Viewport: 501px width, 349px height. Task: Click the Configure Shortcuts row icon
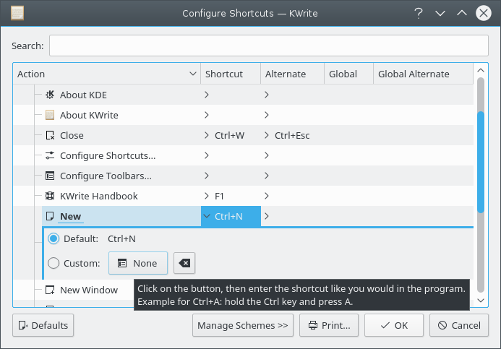(50, 155)
